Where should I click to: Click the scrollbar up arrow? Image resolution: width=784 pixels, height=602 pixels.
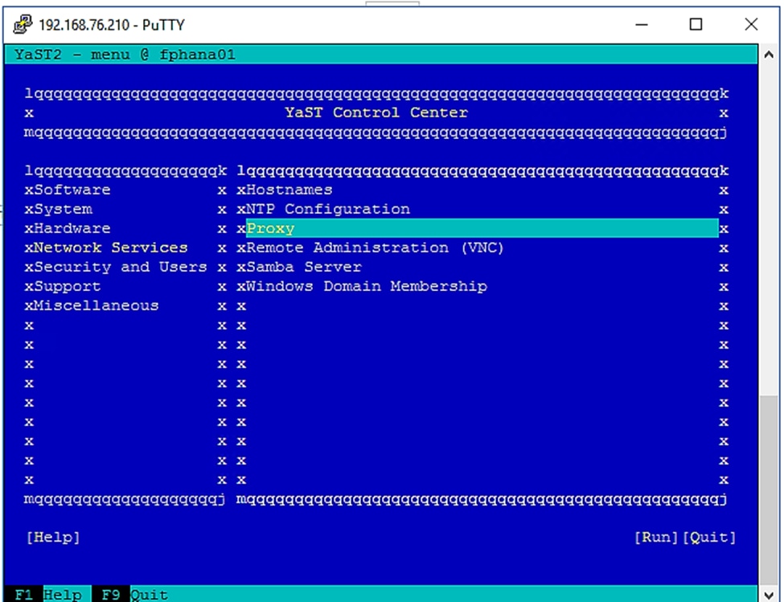pyautogui.click(x=769, y=55)
